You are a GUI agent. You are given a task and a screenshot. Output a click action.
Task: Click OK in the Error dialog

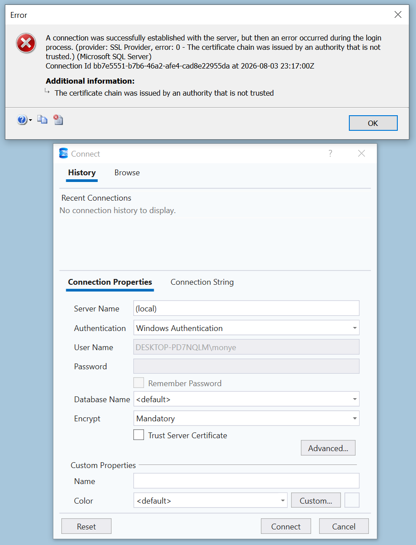coord(373,123)
